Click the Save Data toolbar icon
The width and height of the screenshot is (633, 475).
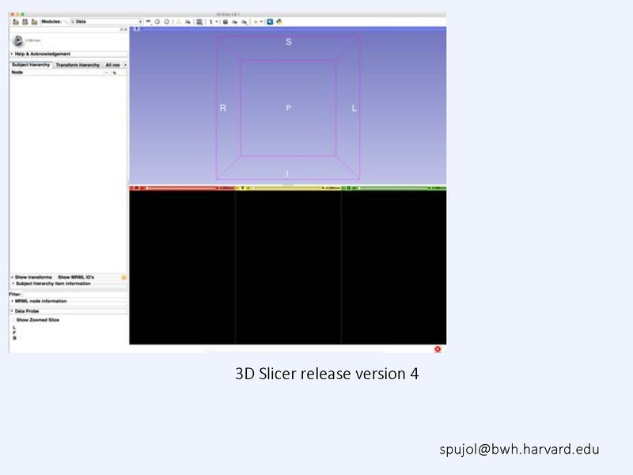click(34, 21)
